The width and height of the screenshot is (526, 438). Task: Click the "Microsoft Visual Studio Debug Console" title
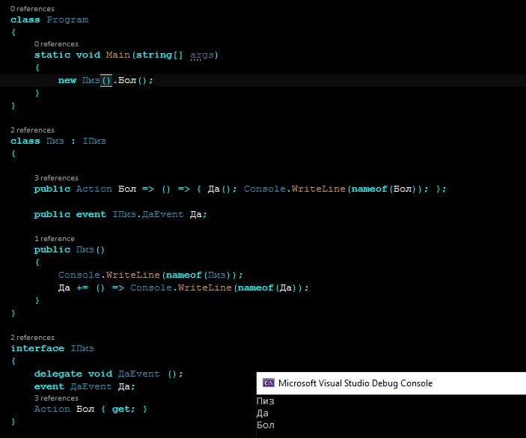click(355, 383)
